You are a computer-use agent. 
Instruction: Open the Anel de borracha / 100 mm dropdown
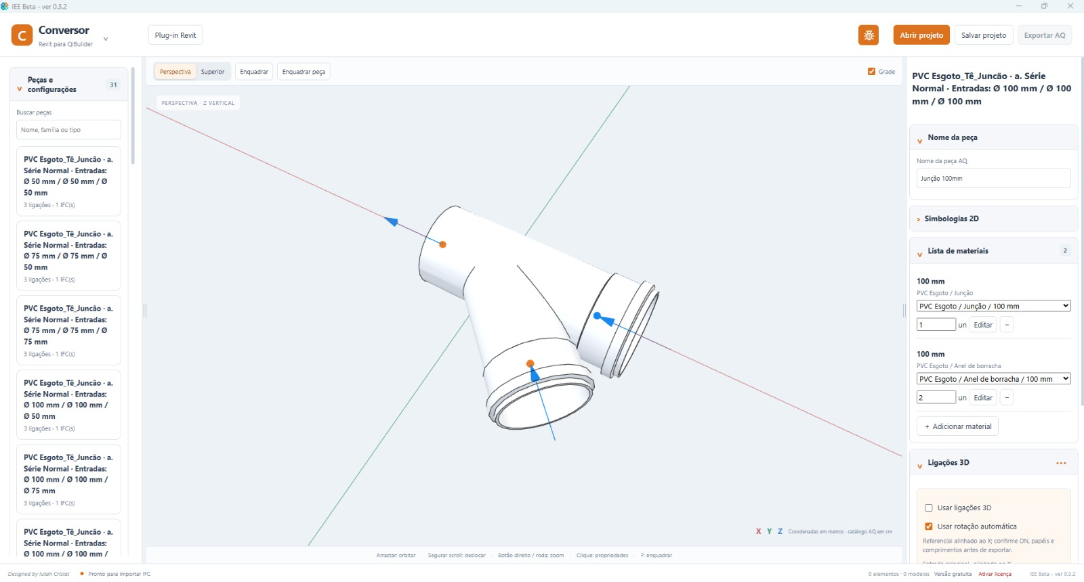(x=993, y=379)
